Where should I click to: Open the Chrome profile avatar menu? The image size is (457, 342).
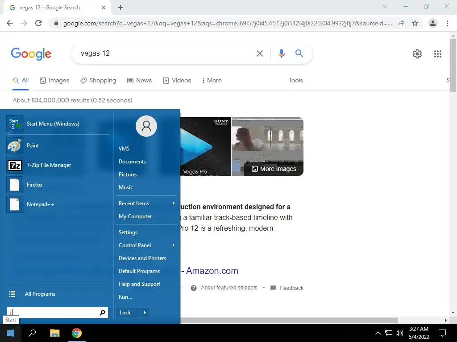coord(433,23)
